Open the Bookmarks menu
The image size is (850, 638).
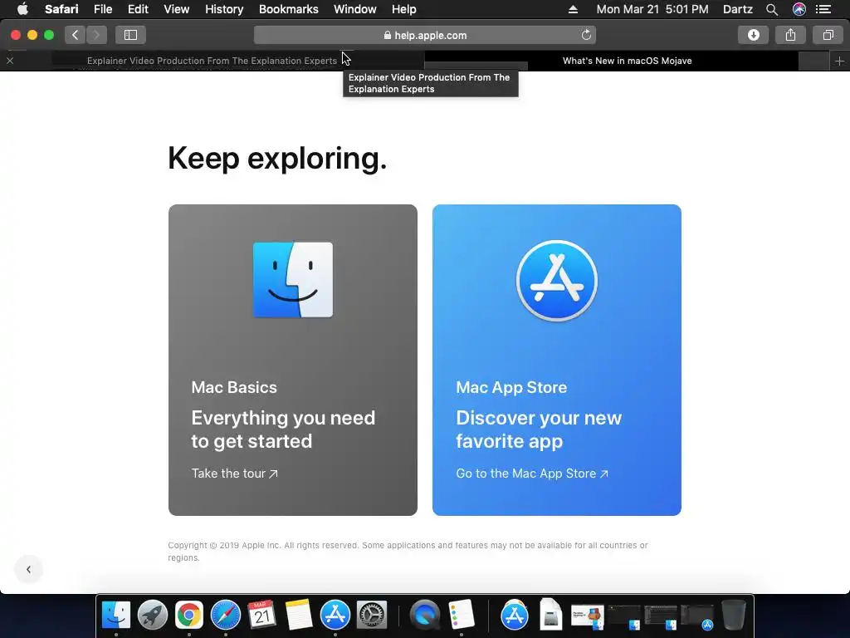pos(288,9)
